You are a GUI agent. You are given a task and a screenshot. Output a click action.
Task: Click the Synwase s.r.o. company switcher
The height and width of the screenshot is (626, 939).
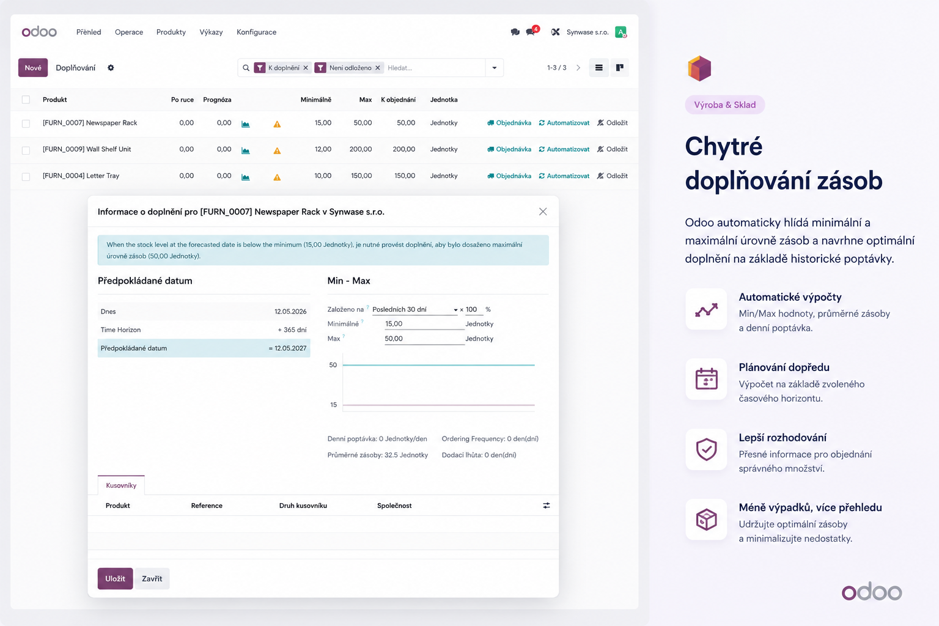[587, 32]
